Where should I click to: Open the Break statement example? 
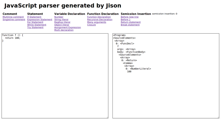click(130, 25)
